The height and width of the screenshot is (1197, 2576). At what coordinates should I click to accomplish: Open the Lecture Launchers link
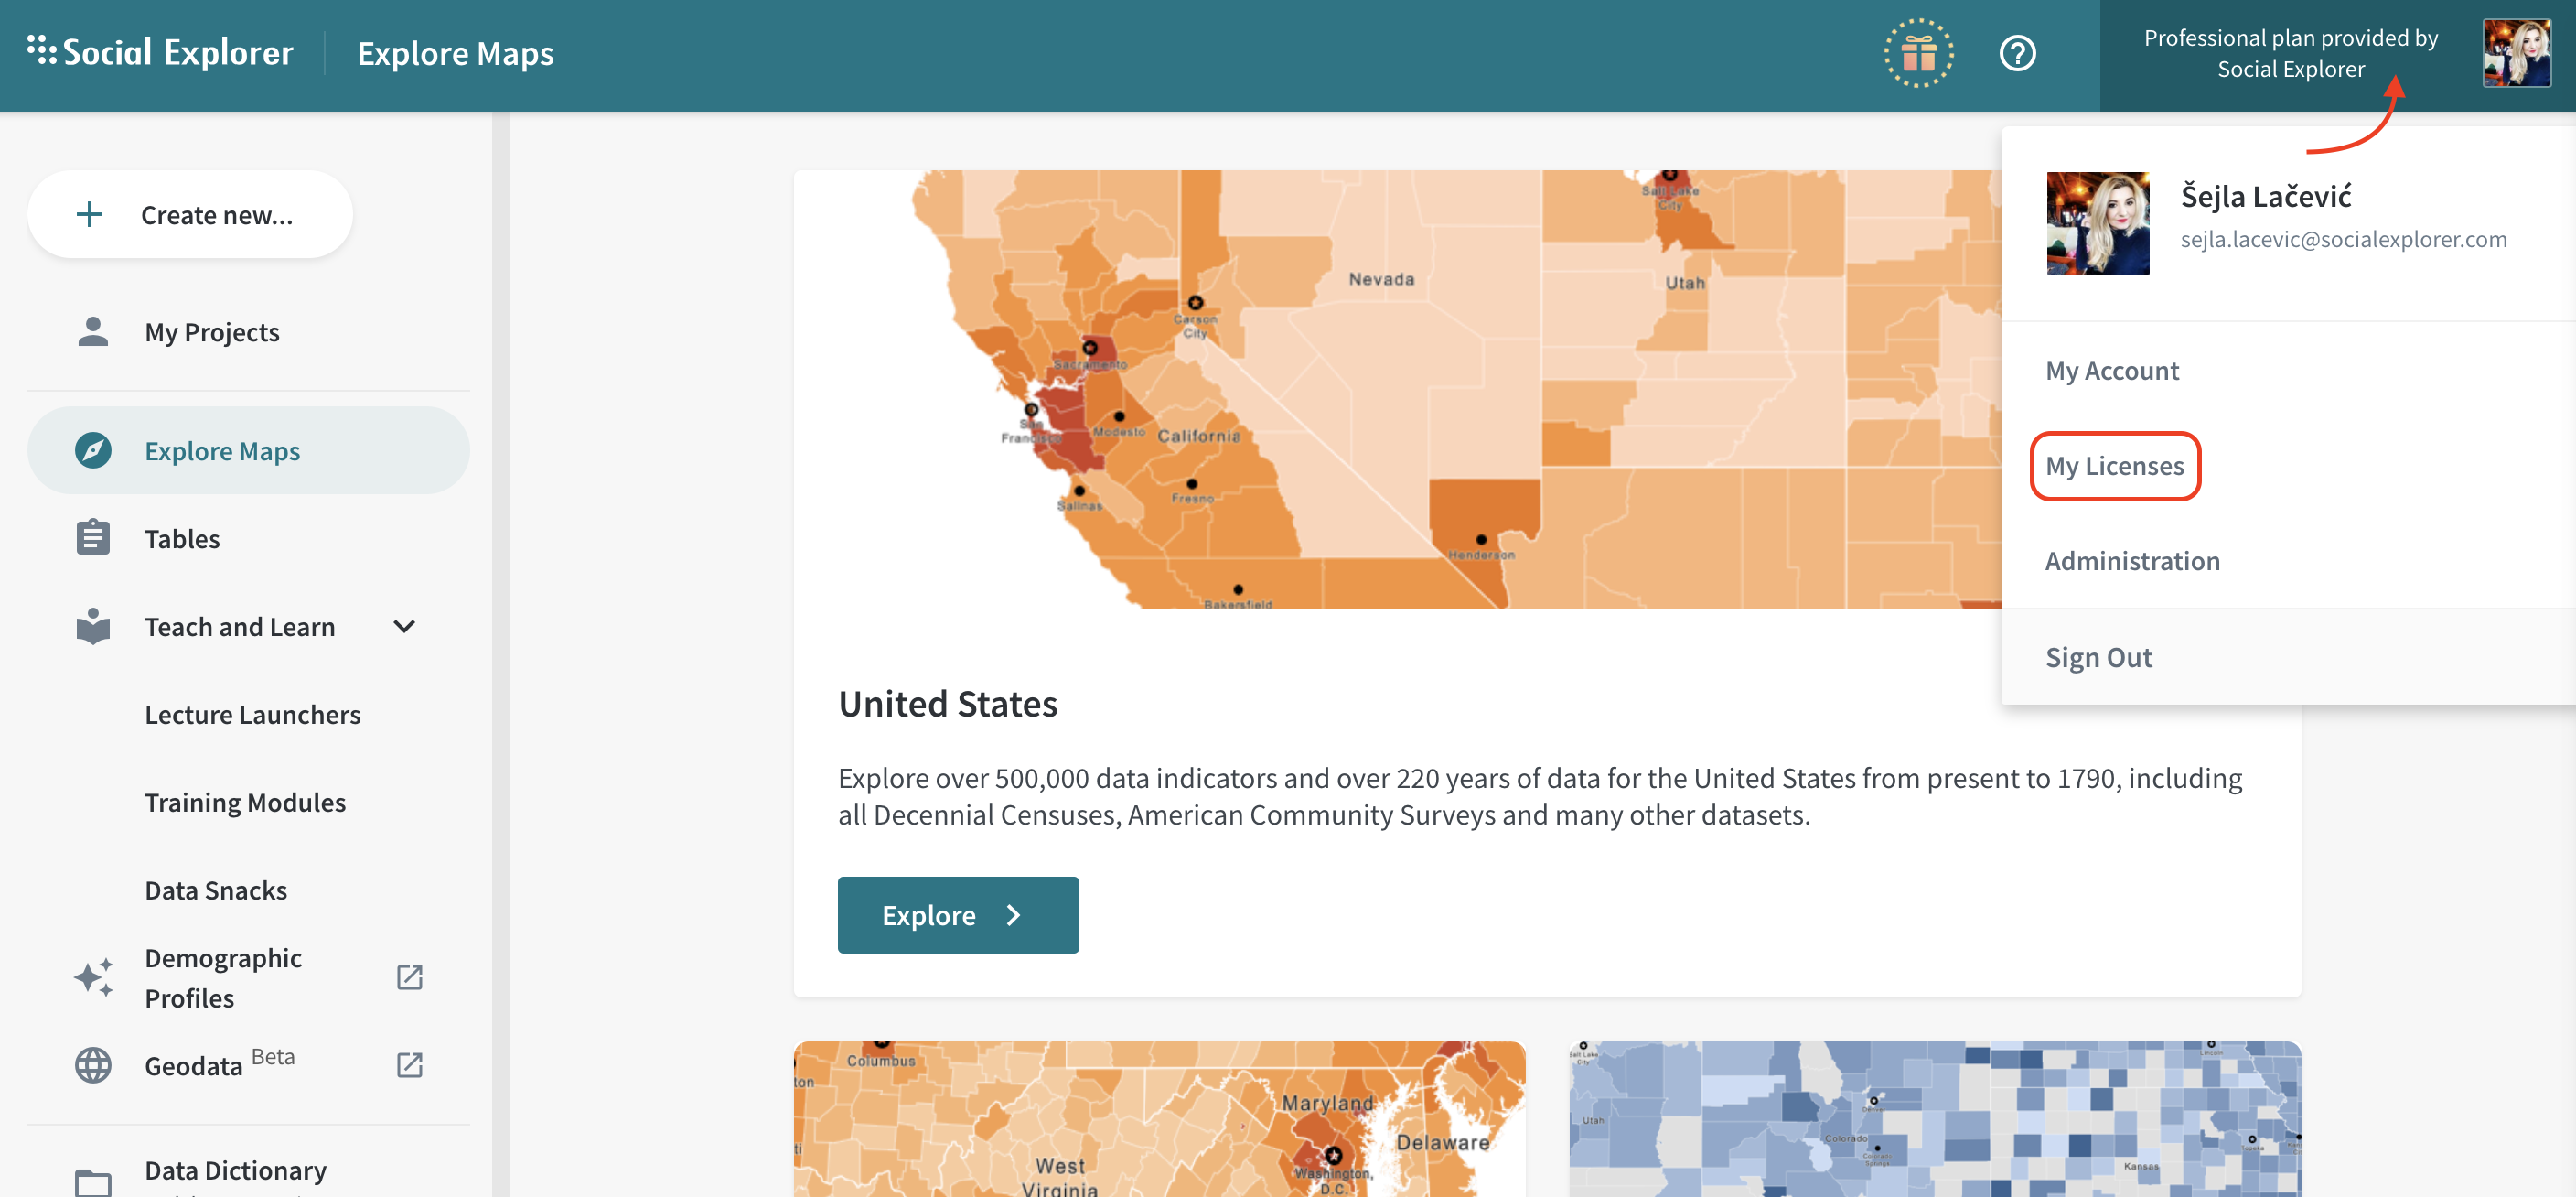252,714
